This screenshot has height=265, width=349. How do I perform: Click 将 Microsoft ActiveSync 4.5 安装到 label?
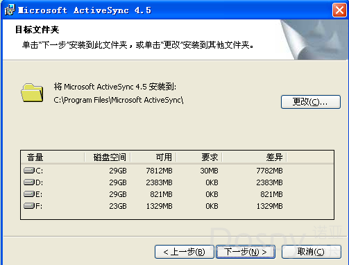pos(115,87)
